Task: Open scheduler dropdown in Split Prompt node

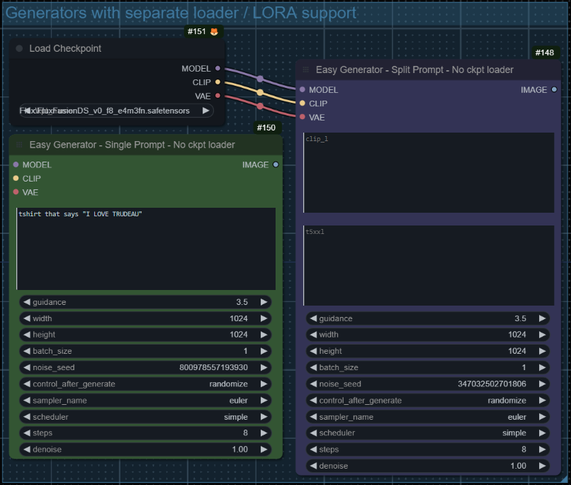Action: [x=428, y=433]
